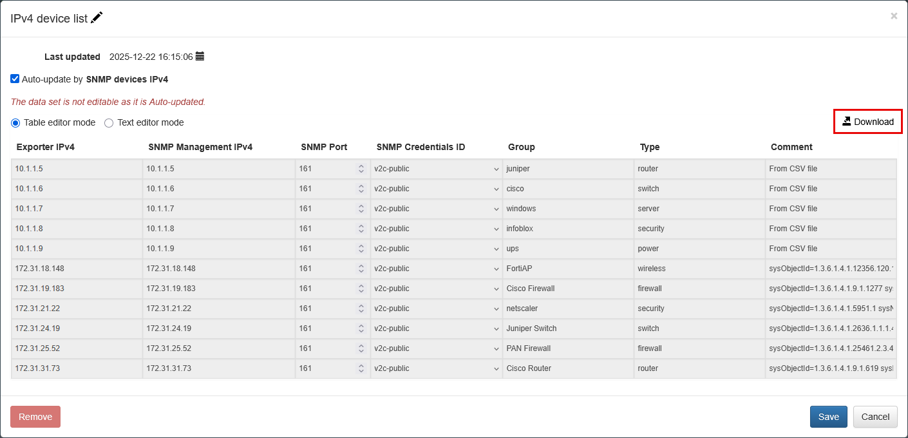908x438 pixels.
Task: Click the Type field showing wireless
Action: (699, 269)
